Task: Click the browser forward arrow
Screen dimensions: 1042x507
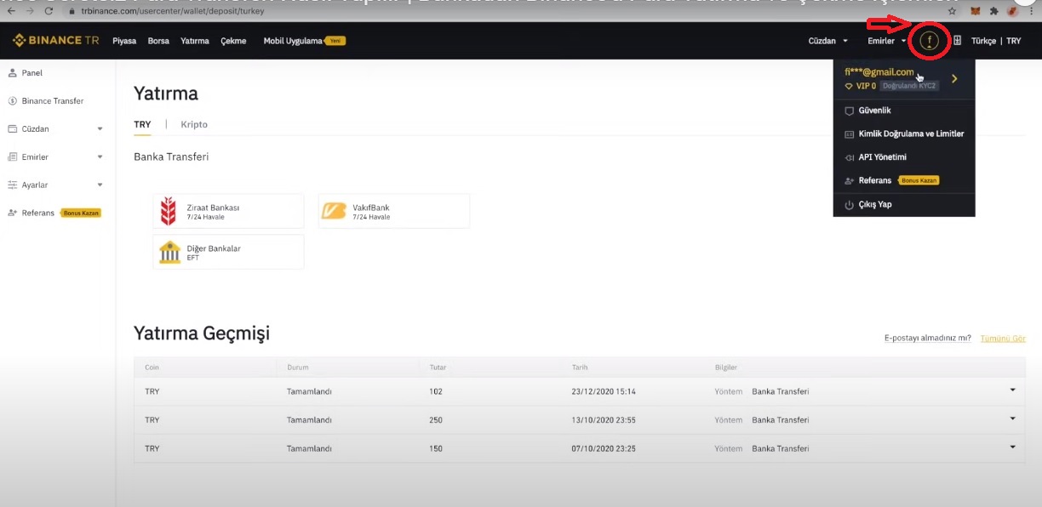Action: point(30,11)
